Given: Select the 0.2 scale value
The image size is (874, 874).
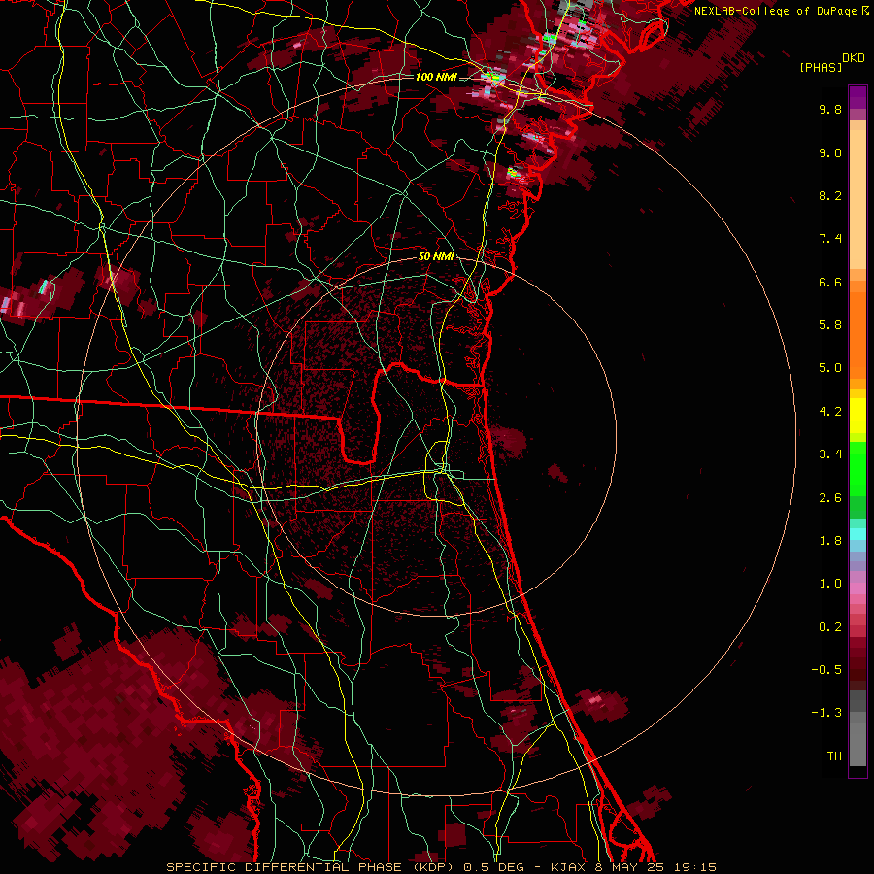Looking at the screenshot, I should (830, 627).
